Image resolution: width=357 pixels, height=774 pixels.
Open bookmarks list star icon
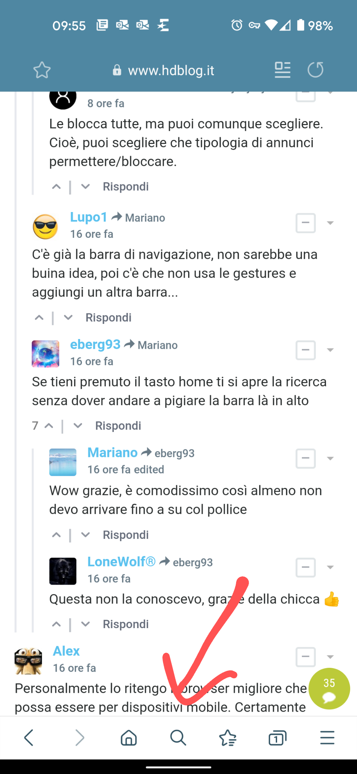pos(228,737)
